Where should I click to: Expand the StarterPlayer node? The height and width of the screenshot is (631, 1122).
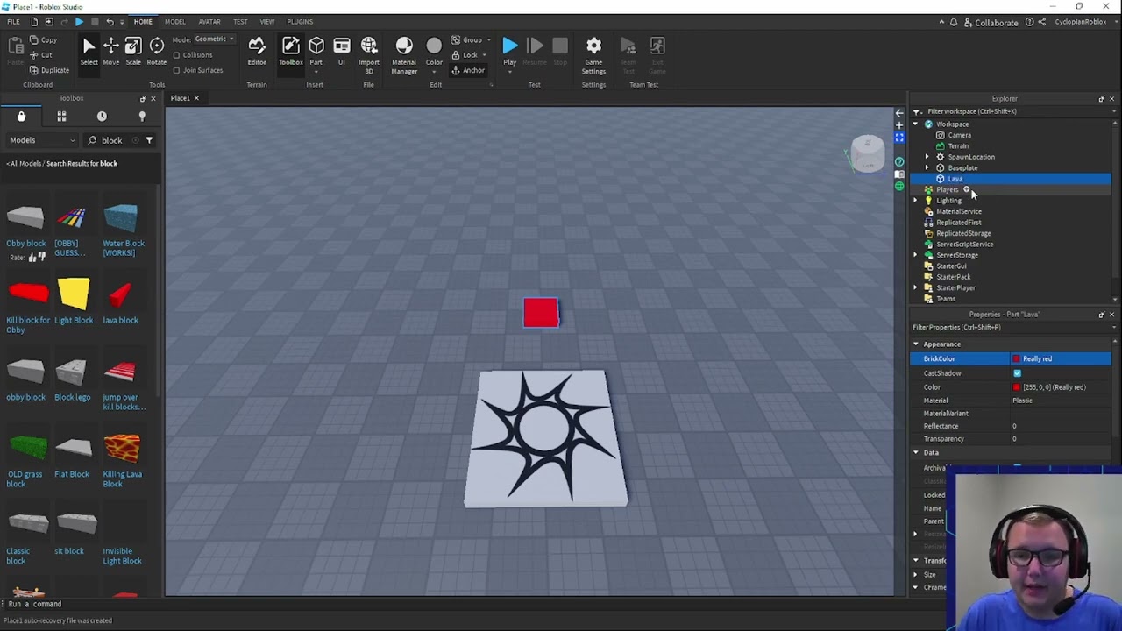(x=916, y=287)
